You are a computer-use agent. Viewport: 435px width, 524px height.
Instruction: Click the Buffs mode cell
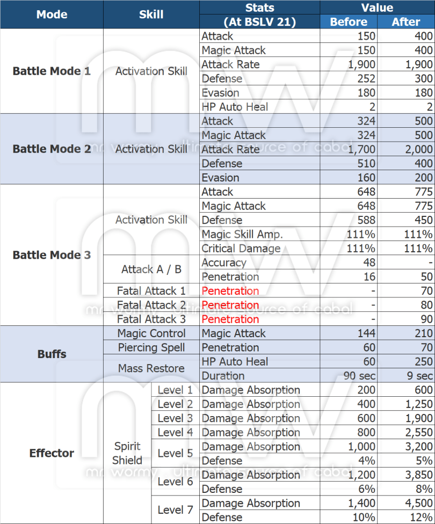point(52,354)
